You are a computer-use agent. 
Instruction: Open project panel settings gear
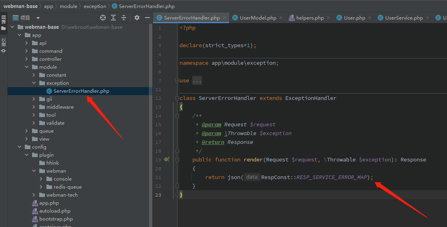coord(137,18)
